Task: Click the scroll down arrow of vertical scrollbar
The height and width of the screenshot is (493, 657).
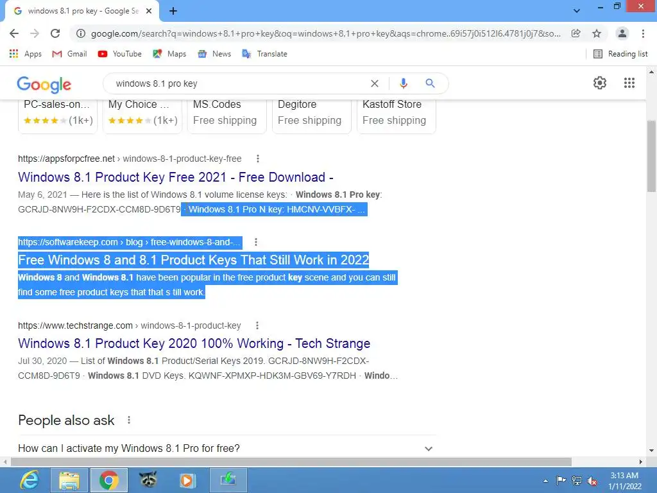Action: click(651, 451)
